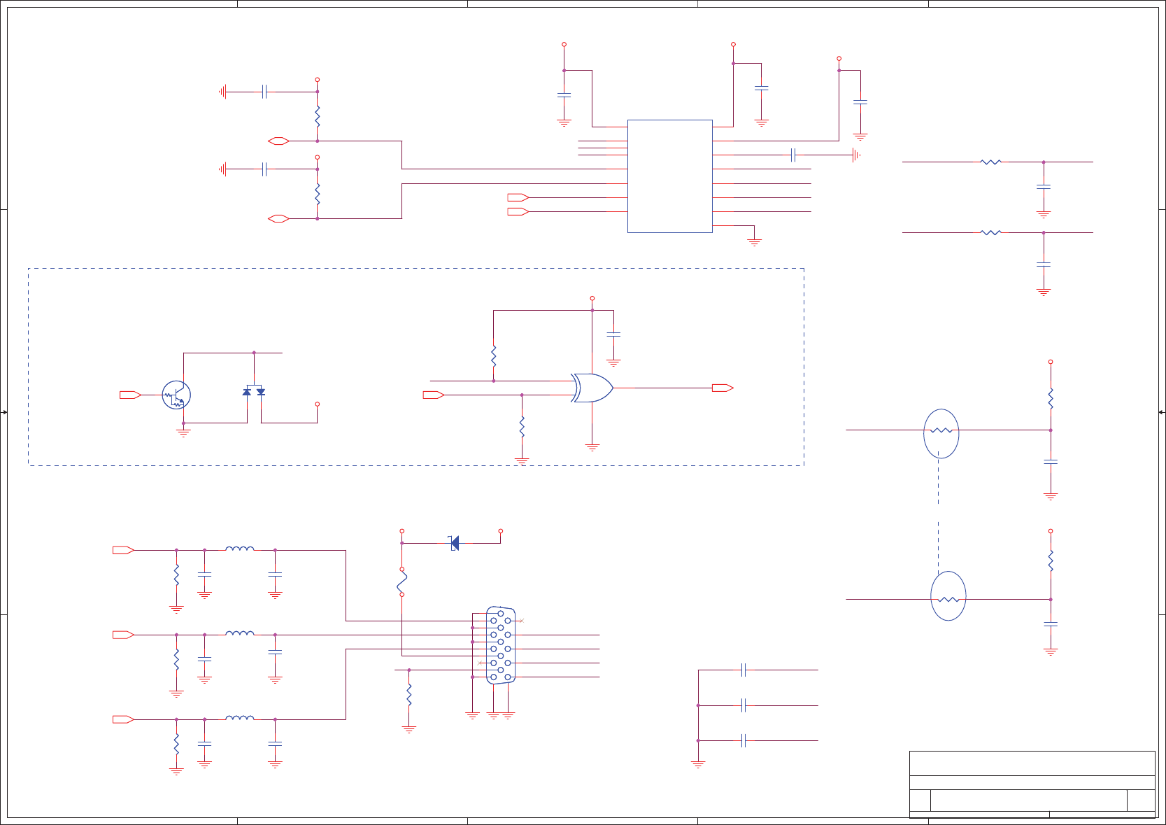Click the output port on the XOR gate
Image resolution: width=1166 pixels, height=825 pixels.
point(723,388)
